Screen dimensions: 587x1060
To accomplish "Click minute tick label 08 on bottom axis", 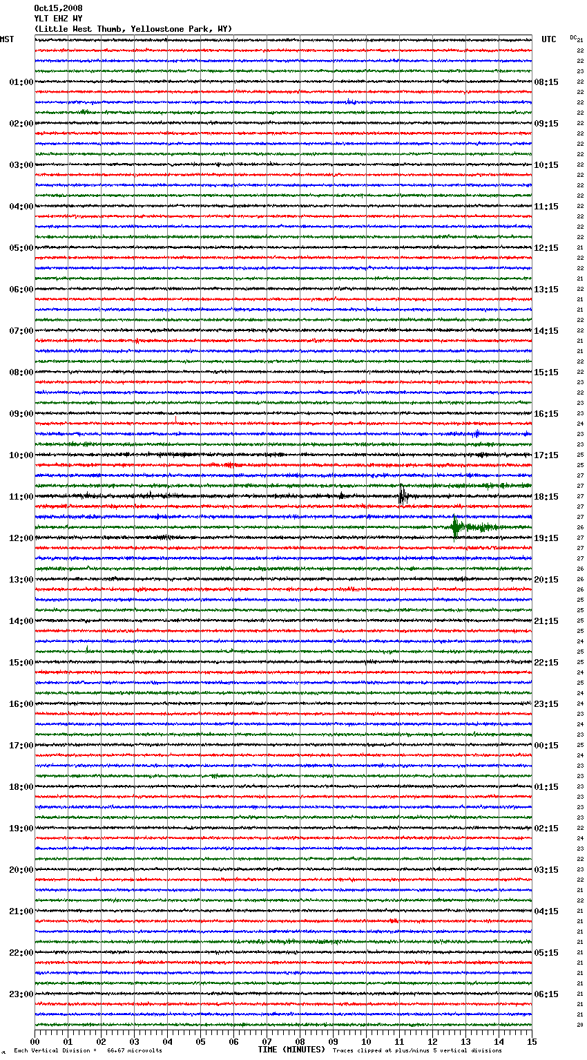I will [x=300, y=1041].
